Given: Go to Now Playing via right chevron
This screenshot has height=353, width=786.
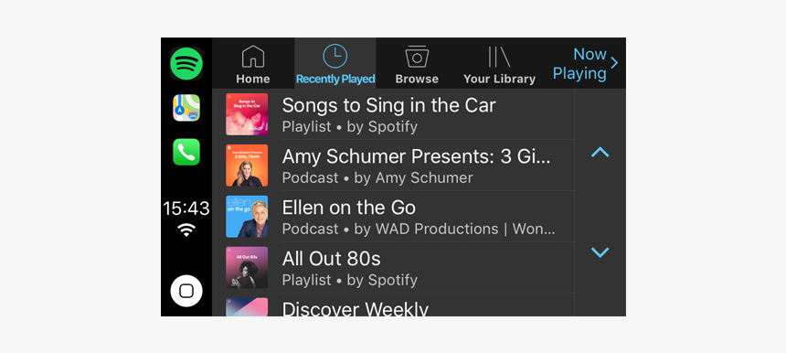Looking at the screenshot, I should [614, 63].
